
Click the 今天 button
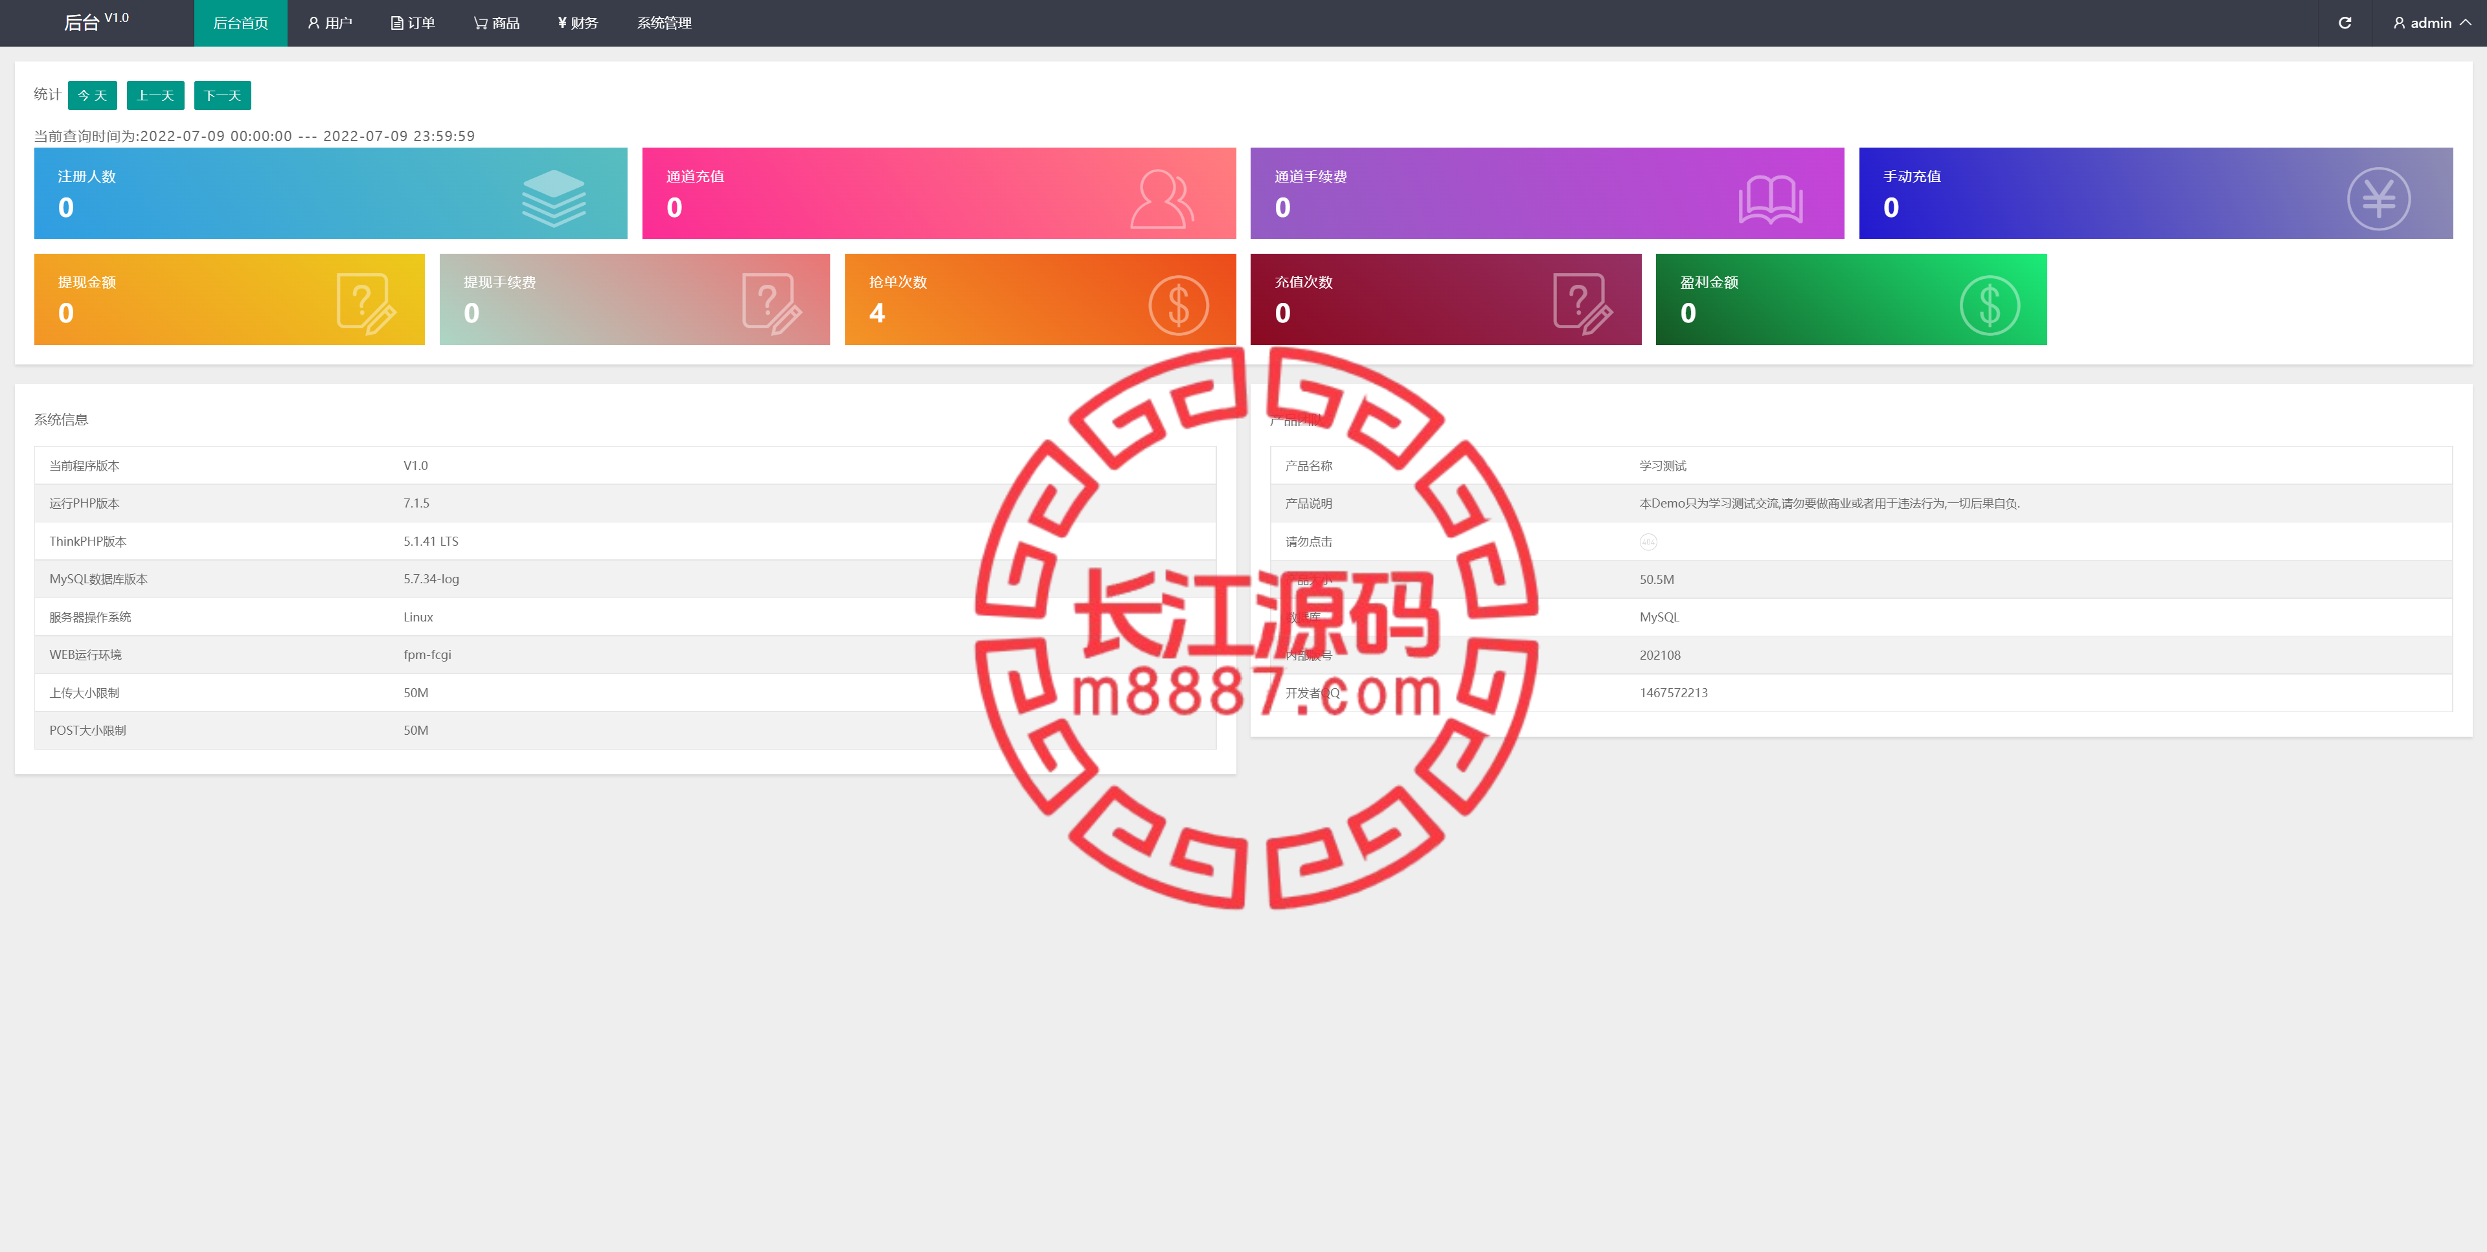(93, 96)
